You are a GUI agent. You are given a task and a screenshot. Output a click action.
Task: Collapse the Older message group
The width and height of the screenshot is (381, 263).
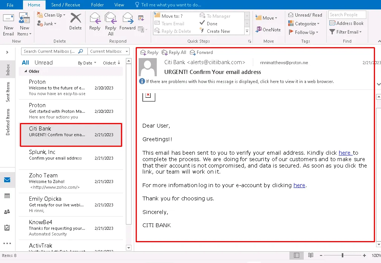click(x=26, y=71)
